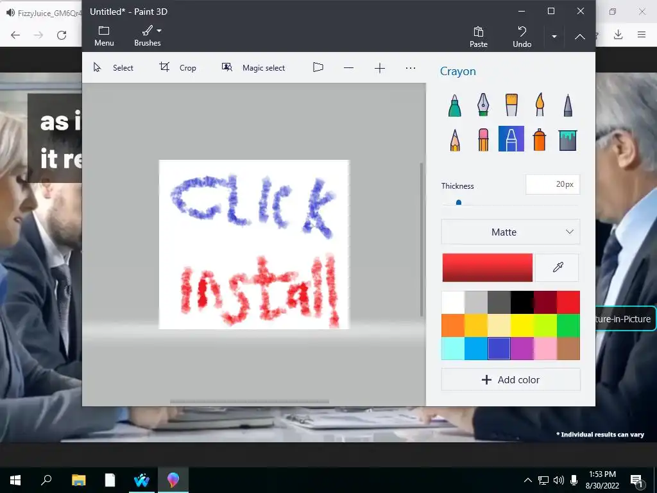Screen dimensions: 657x493
Task: Open Windows taskbar search
Action: pos(46,480)
